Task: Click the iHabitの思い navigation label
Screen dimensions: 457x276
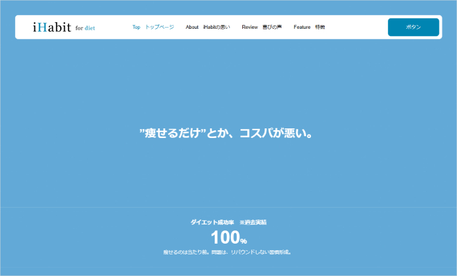Action: tap(216, 27)
